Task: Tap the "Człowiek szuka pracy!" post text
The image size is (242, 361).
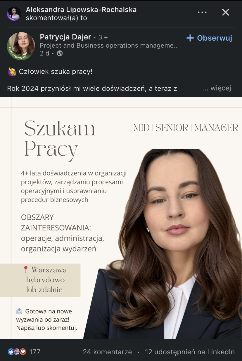Action: click(x=56, y=72)
